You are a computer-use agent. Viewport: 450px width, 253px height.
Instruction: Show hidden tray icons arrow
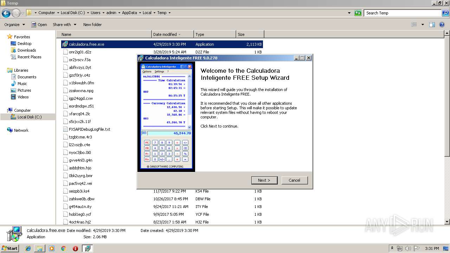(392, 248)
